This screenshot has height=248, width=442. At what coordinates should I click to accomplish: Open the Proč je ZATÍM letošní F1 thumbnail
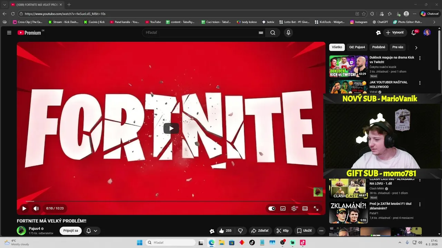pyautogui.click(x=348, y=213)
